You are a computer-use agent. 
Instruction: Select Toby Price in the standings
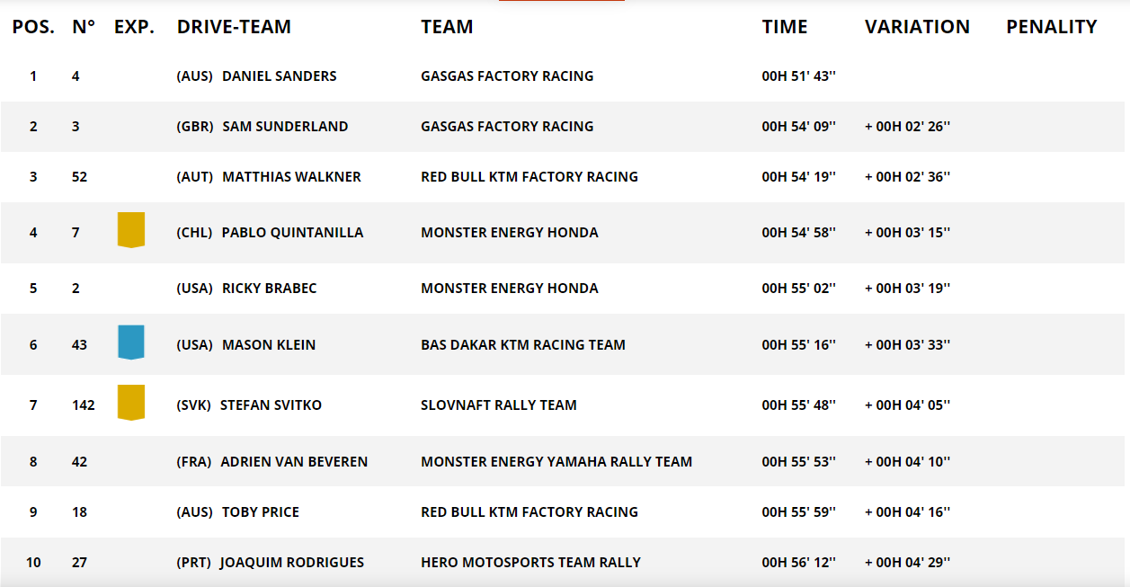[261, 512]
